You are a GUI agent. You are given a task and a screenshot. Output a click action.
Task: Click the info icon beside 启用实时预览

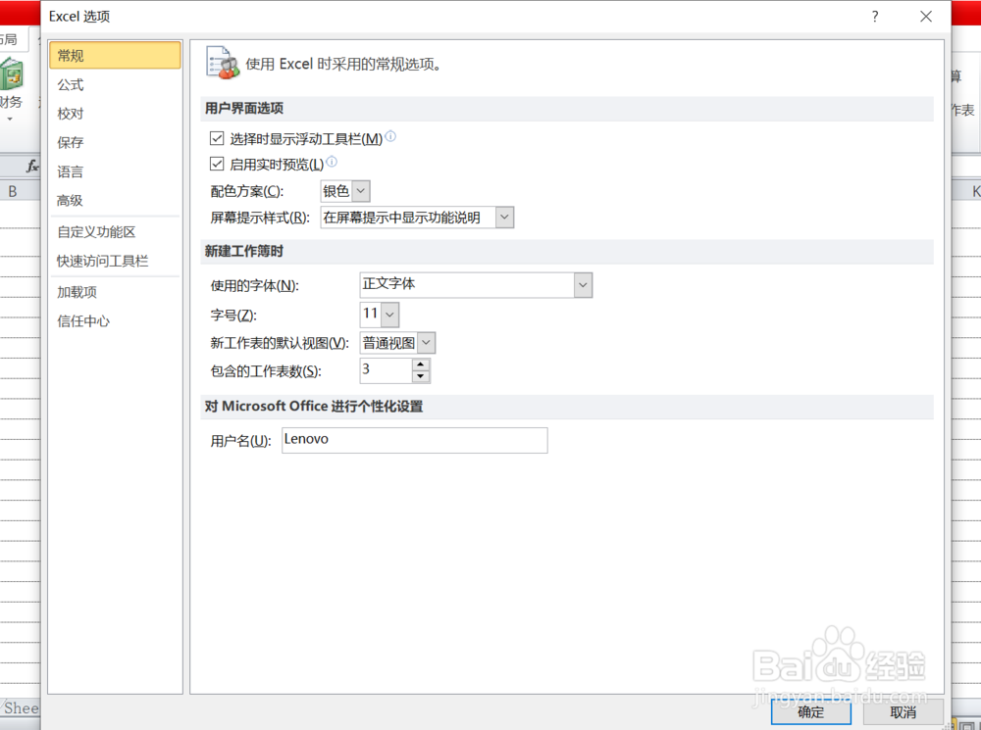pyautogui.click(x=332, y=160)
